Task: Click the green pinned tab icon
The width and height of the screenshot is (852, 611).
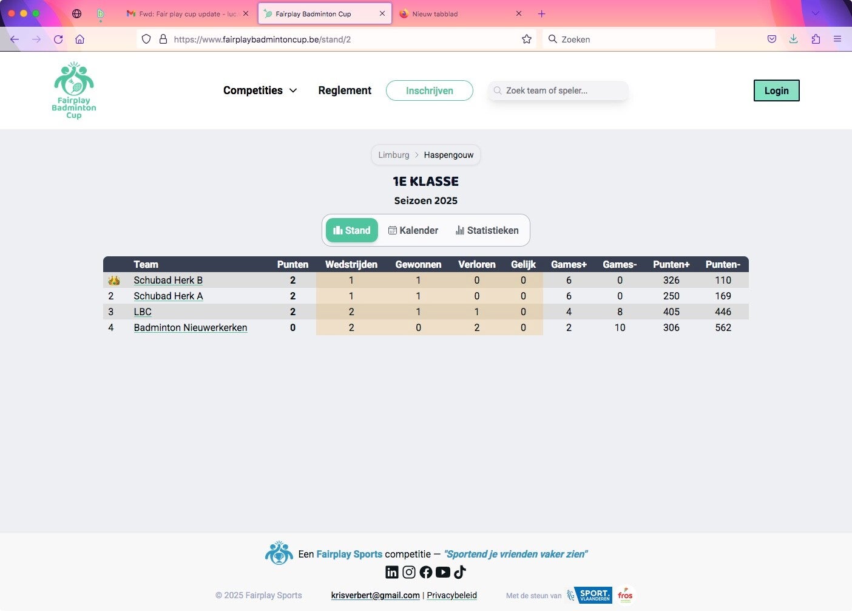Action: (101, 14)
